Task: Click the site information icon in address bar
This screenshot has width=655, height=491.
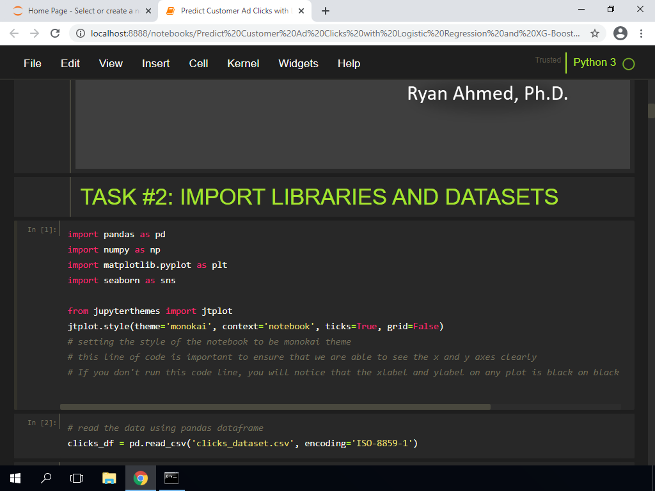Action: [x=81, y=33]
